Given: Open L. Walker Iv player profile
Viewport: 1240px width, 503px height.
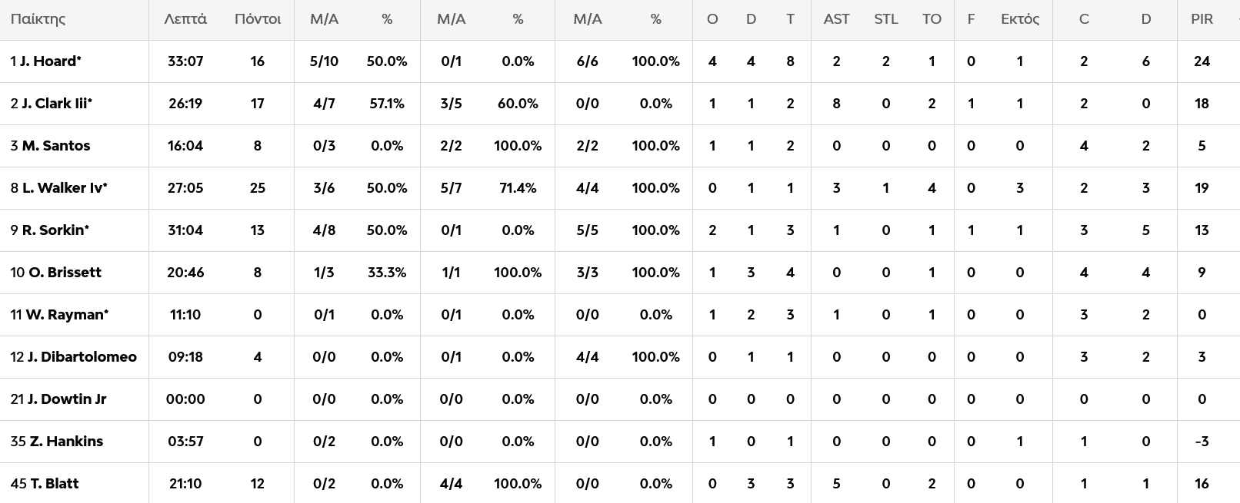Looking at the screenshot, I should tap(64, 188).
